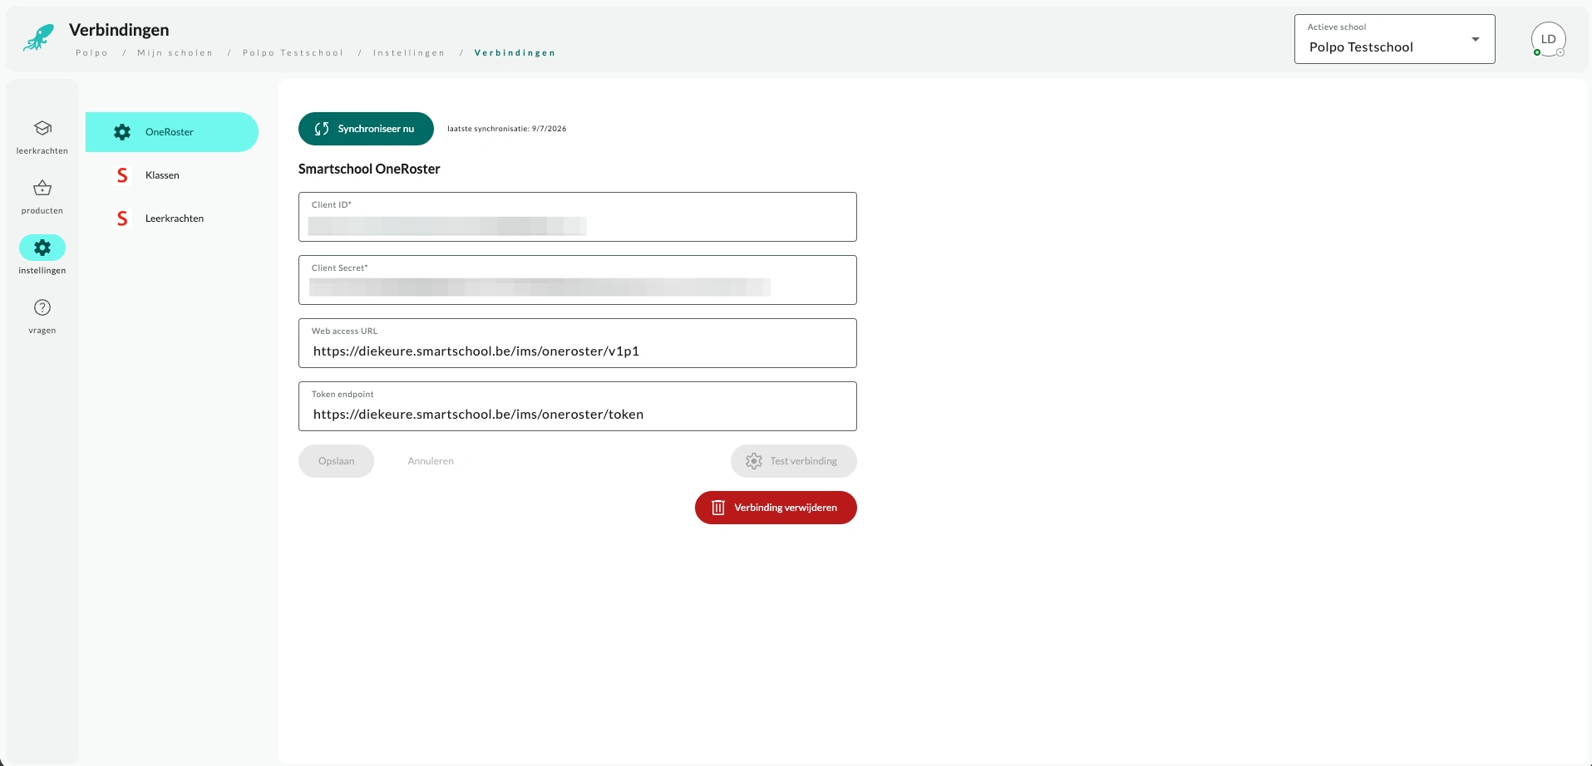Click the laatste synchronisatie date text
1592x766 pixels.
click(x=507, y=129)
